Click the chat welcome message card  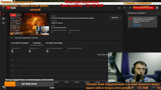click(x=142, y=22)
